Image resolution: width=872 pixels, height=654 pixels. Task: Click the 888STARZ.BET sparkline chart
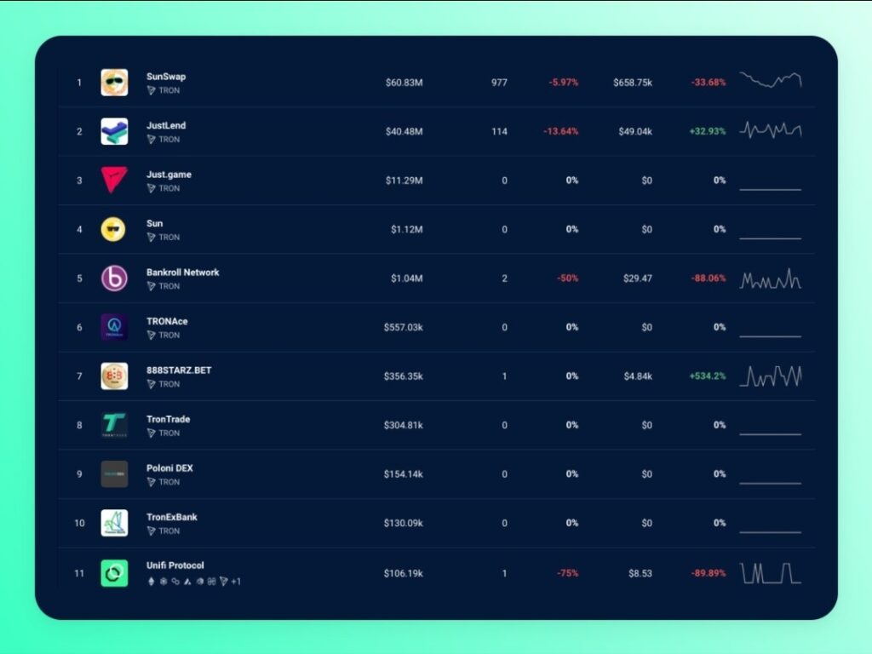[770, 376]
